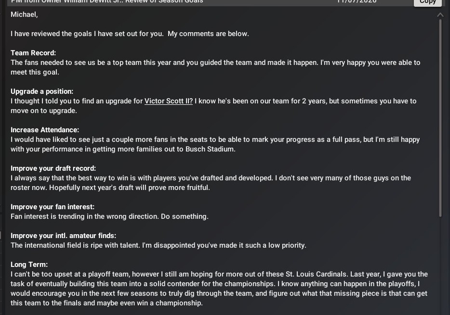
Task: Click the Improve your draft record heading
Action: 53,168
